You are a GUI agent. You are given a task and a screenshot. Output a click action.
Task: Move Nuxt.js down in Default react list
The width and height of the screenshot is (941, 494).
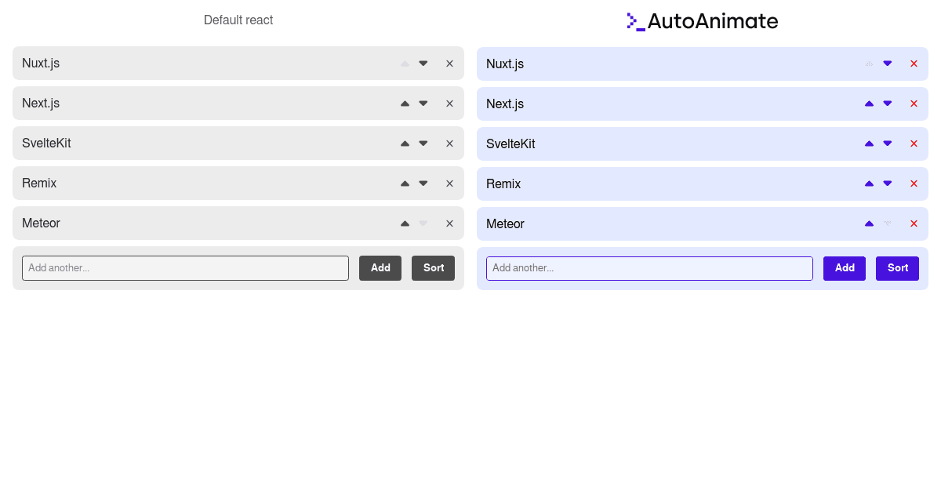pyautogui.click(x=423, y=64)
